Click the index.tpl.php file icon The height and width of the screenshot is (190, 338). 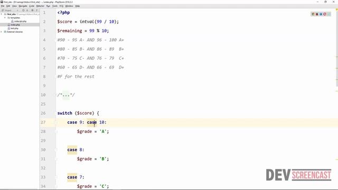(12, 21)
